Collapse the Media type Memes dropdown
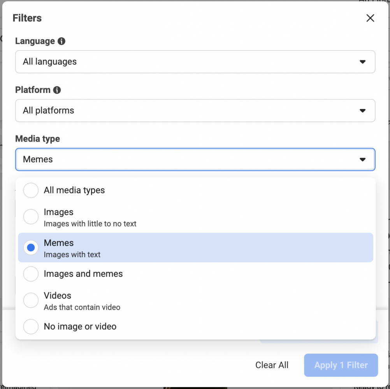Image resolution: width=390 pixels, height=389 pixels. [195, 159]
